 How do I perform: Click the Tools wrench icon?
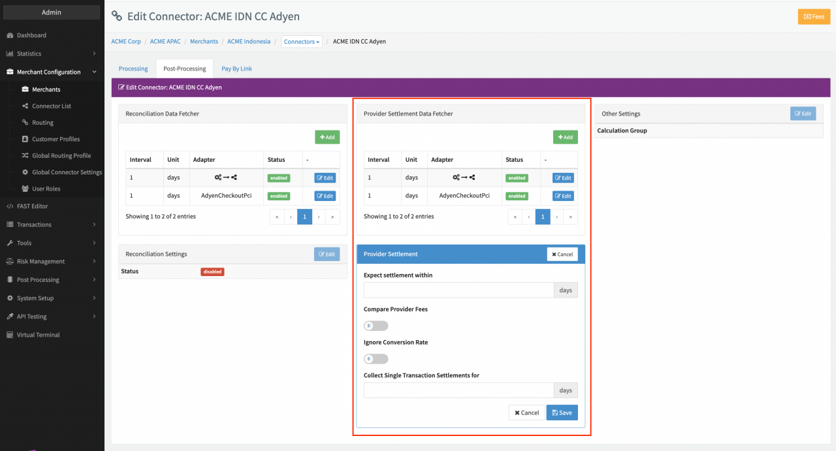[10, 243]
